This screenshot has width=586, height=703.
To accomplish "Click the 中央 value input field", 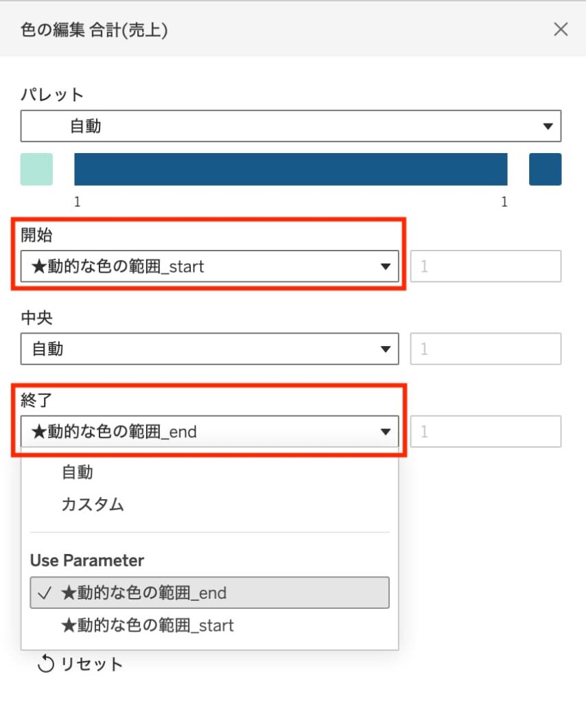I will pyautogui.click(x=485, y=349).
